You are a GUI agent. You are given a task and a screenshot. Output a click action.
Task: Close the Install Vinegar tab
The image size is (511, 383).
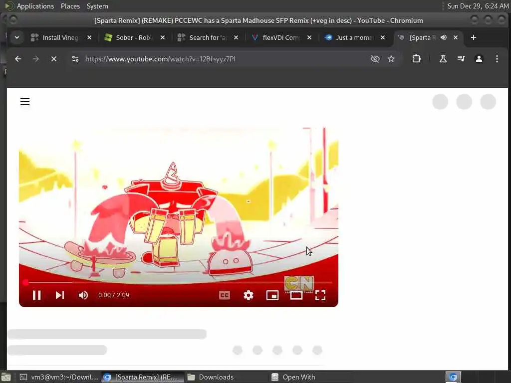89,37
